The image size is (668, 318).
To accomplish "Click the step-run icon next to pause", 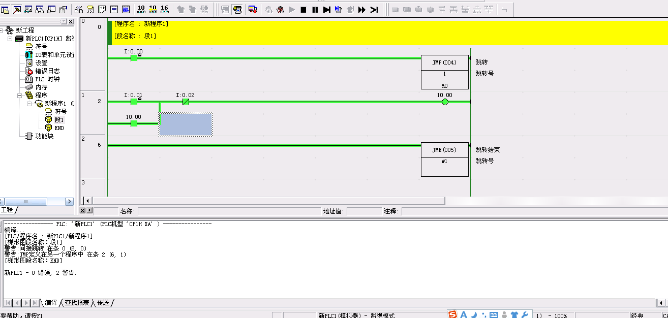I will [x=326, y=10].
